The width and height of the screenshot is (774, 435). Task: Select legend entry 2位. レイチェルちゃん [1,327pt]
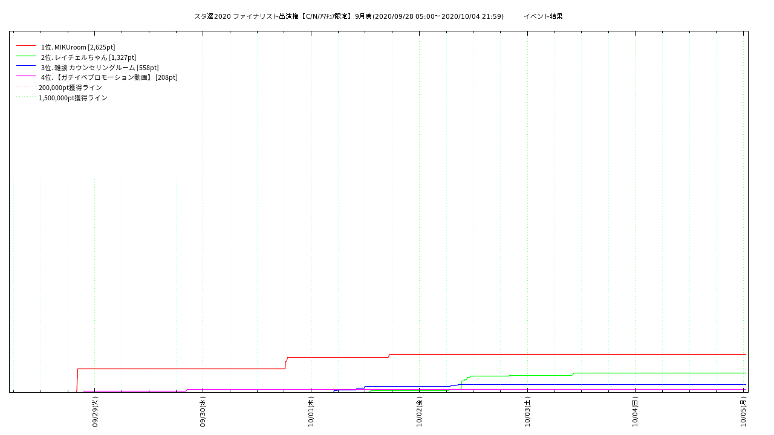[89, 57]
